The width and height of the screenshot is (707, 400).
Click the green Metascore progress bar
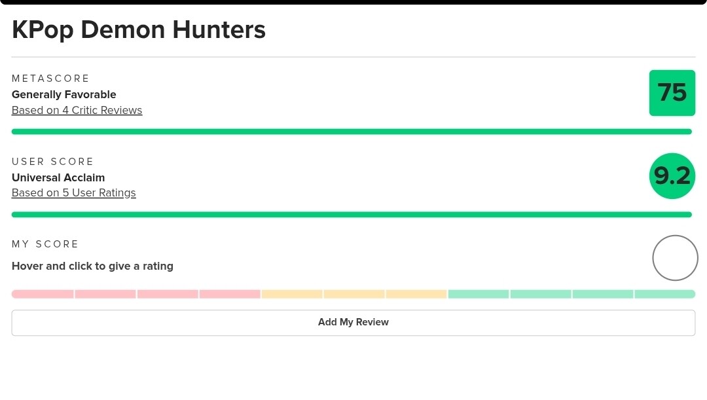pyautogui.click(x=352, y=132)
